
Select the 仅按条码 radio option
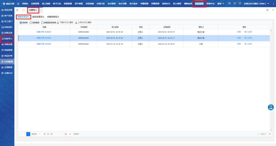[x=31, y=23]
